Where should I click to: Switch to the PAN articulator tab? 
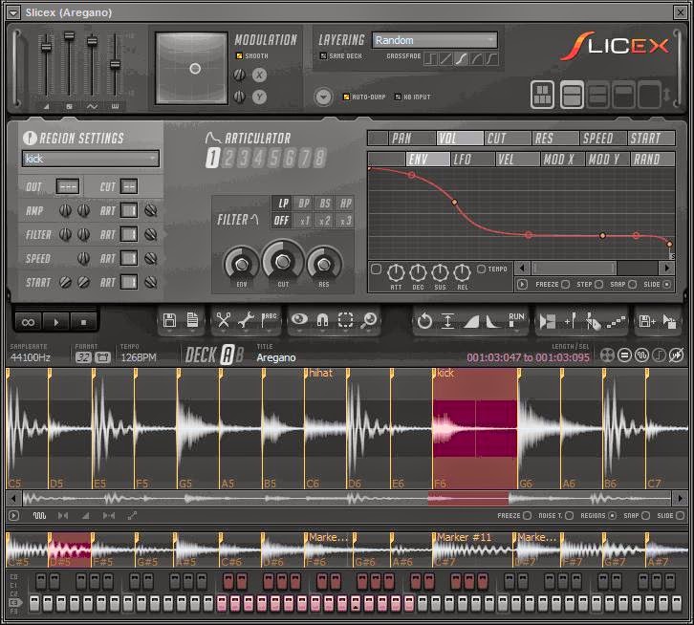coord(412,139)
